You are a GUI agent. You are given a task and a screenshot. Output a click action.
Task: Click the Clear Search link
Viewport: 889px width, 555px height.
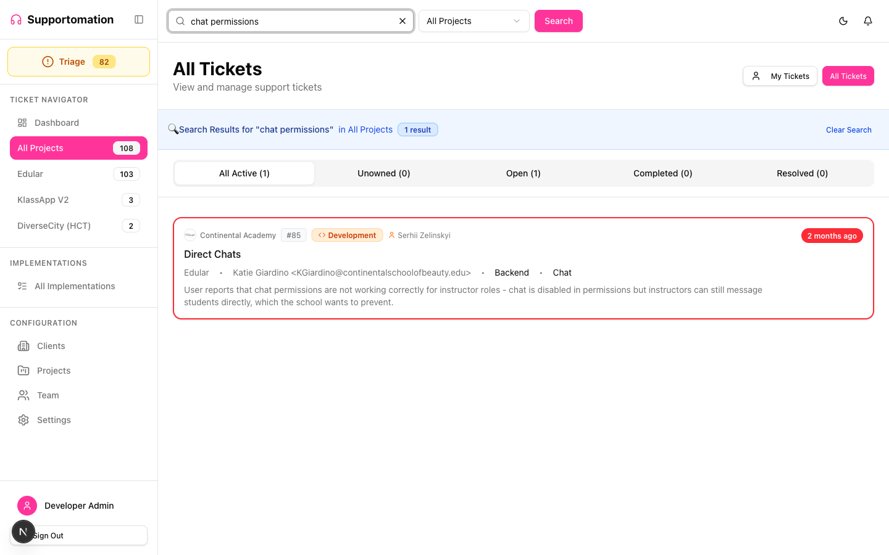pyautogui.click(x=848, y=130)
